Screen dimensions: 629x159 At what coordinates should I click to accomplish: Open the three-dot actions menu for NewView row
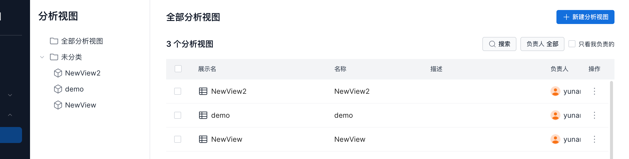pyautogui.click(x=594, y=139)
